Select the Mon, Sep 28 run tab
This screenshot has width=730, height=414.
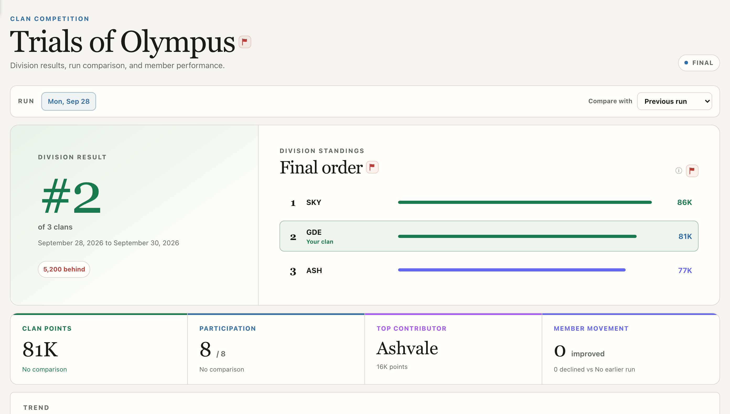[x=68, y=101]
